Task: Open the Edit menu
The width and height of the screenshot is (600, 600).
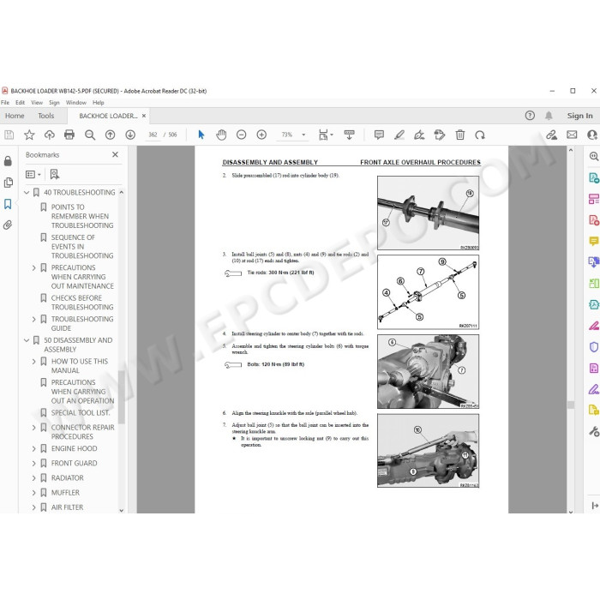Action: (20, 103)
